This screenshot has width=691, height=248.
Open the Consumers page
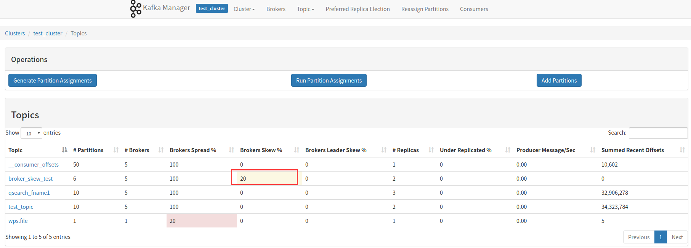pos(474,9)
